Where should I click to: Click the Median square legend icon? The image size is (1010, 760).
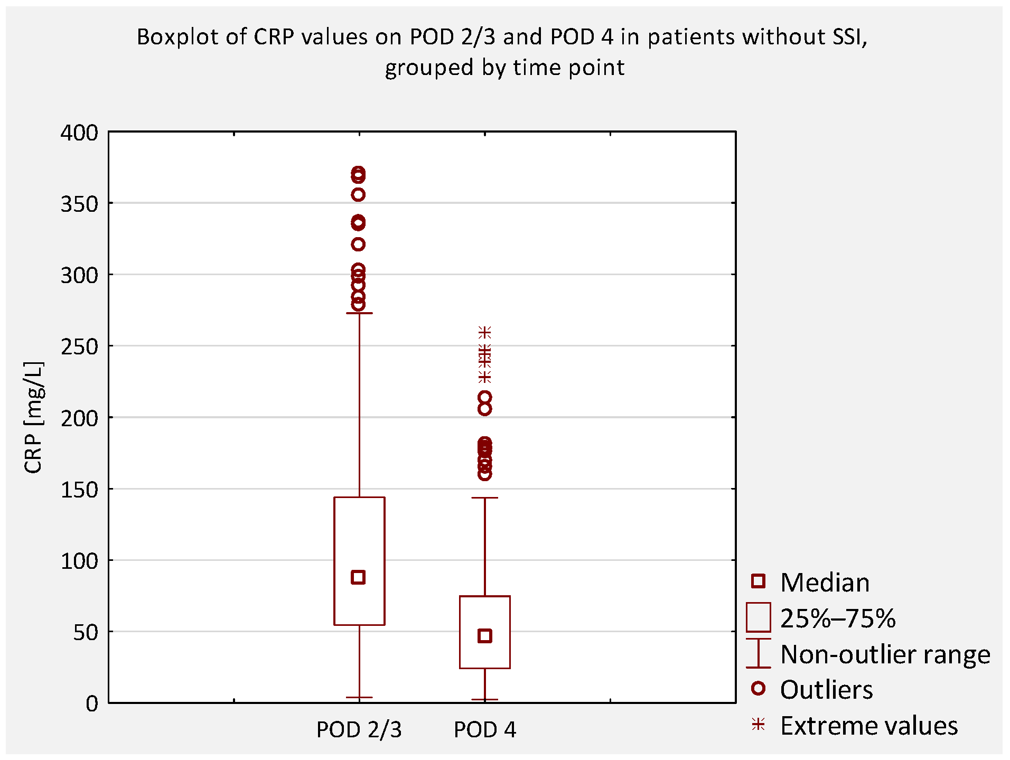pos(758,581)
